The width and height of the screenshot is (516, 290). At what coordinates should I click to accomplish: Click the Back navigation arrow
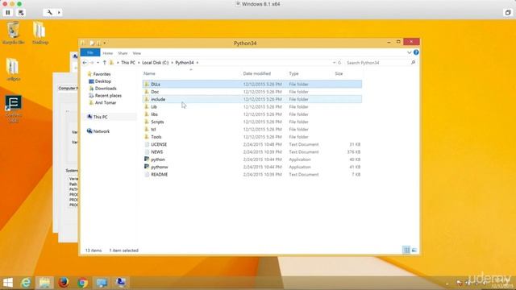tap(85, 63)
